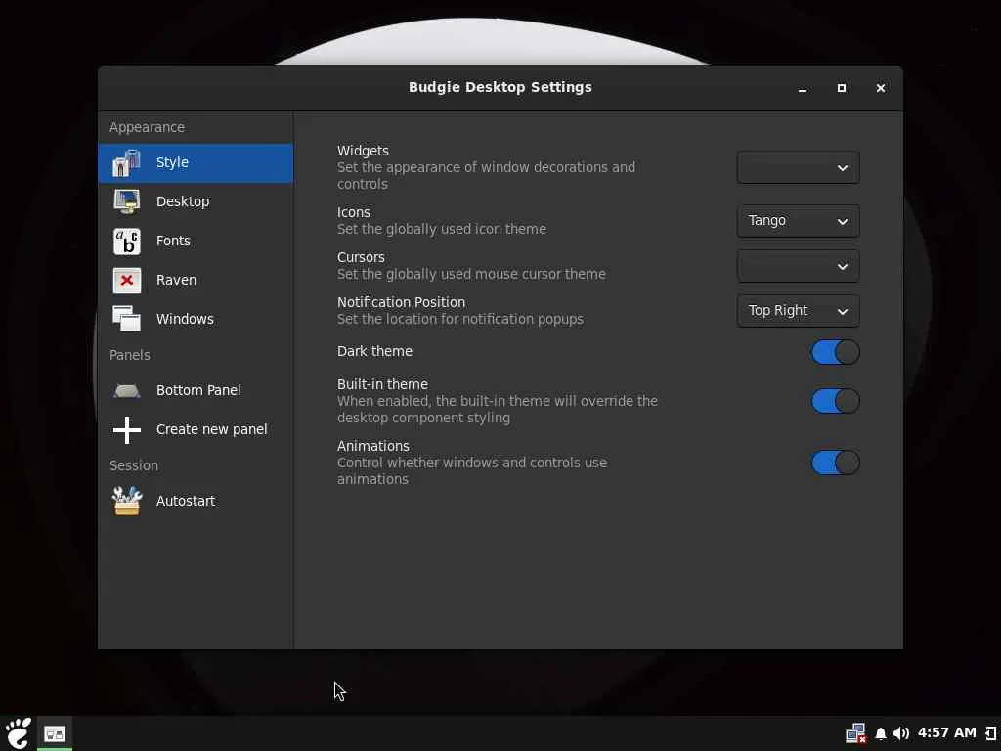Open the Raven settings page label

click(x=176, y=280)
